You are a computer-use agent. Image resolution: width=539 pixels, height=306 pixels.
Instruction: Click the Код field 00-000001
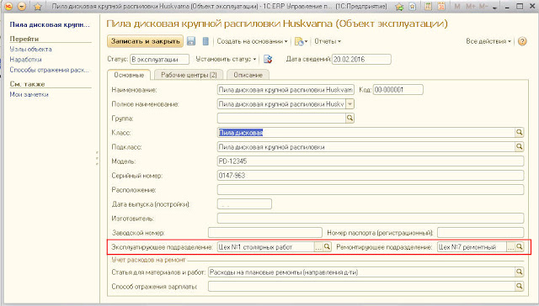point(398,90)
